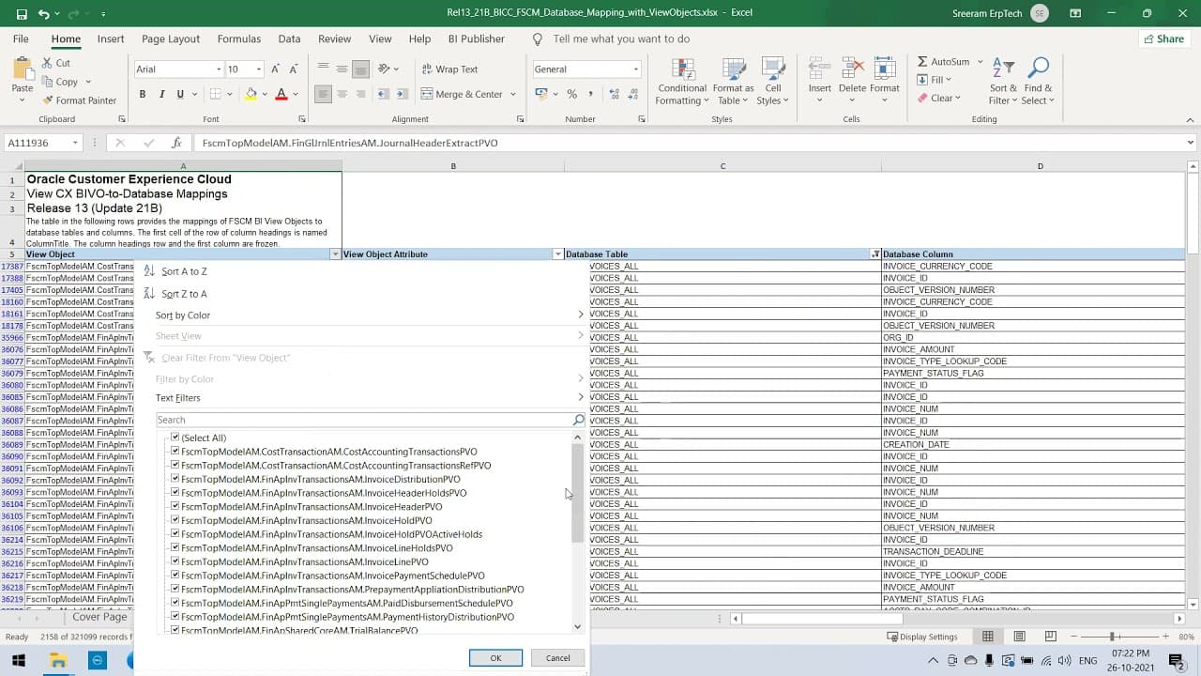Open Merge & Center dropdown arrow
The image size is (1201, 676).
[512, 94]
